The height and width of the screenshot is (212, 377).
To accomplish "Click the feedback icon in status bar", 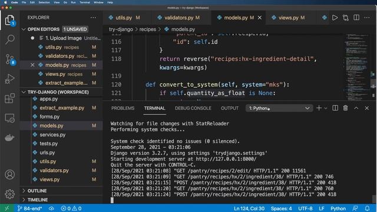I will tap(355, 208).
